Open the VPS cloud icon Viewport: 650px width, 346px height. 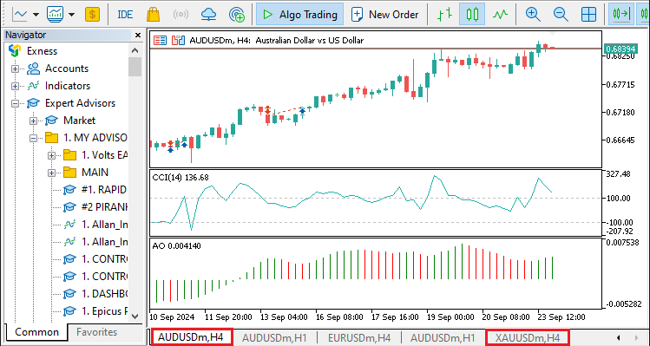pos(208,15)
